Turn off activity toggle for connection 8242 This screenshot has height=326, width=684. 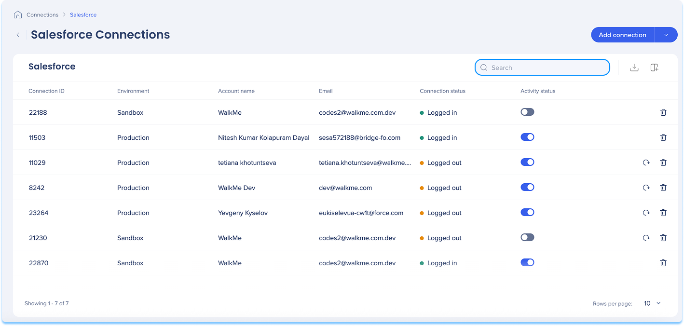[527, 187]
